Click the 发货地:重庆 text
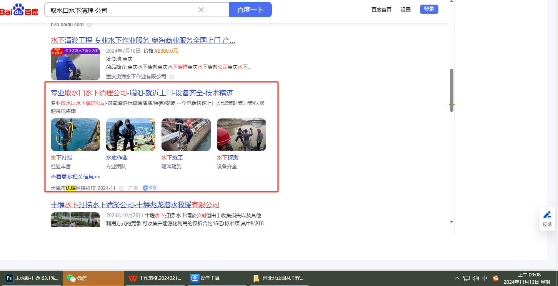Viewport: 558px width, 286px height. 119,59
